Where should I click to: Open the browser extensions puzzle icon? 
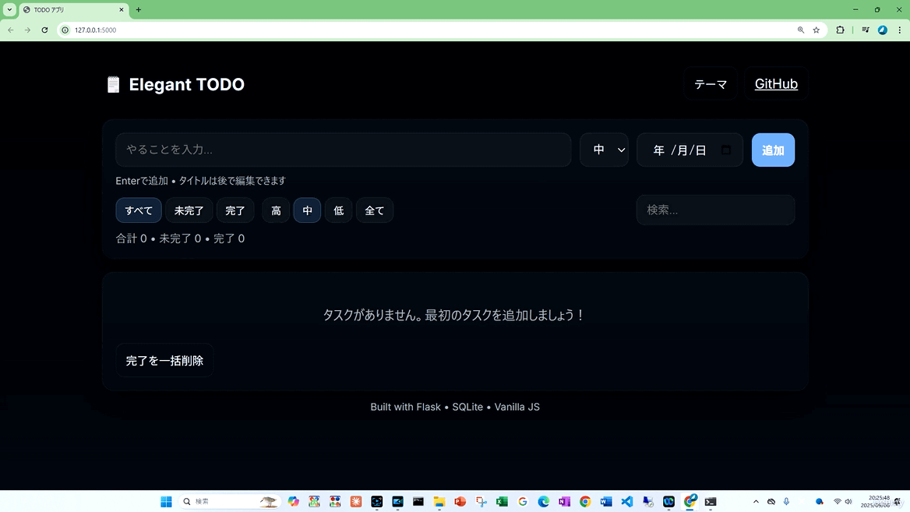point(840,30)
